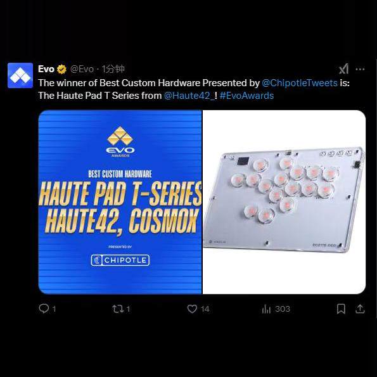This screenshot has width=377, height=377.
Task: Open the Haute Pad controller photo
Action: coord(284,202)
